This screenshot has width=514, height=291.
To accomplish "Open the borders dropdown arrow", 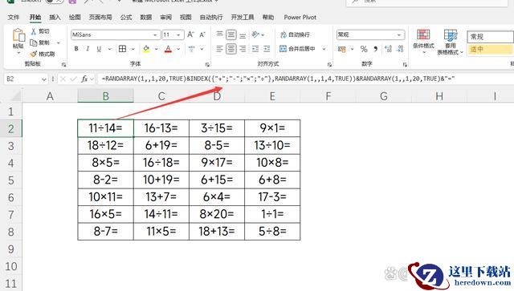I will pyautogui.click(x=133, y=49).
